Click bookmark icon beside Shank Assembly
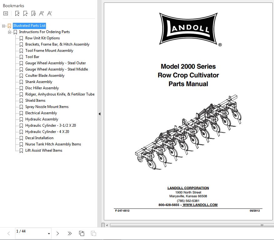Image resolution: width=274 pixels, height=240 pixels. coord(21,82)
